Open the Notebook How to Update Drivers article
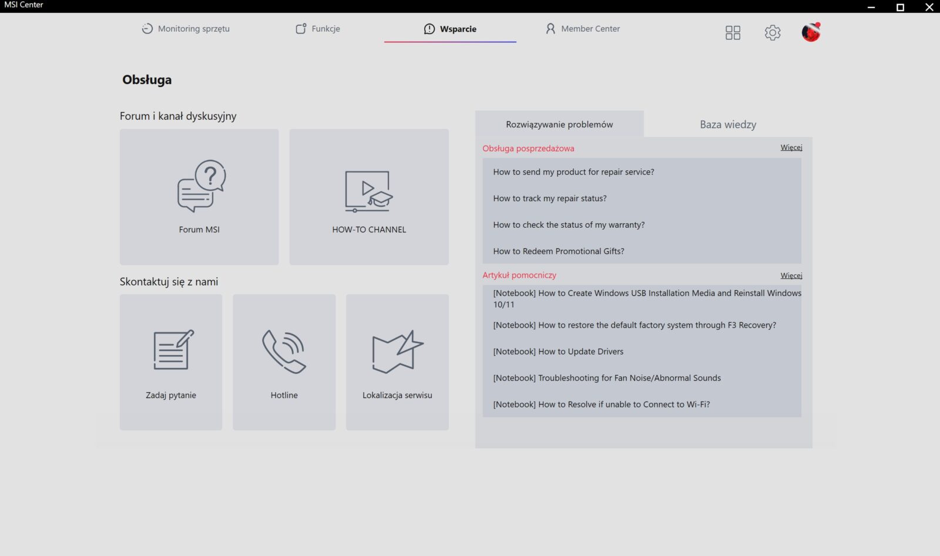The width and height of the screenshot is (940, 556). pos(558,352)
